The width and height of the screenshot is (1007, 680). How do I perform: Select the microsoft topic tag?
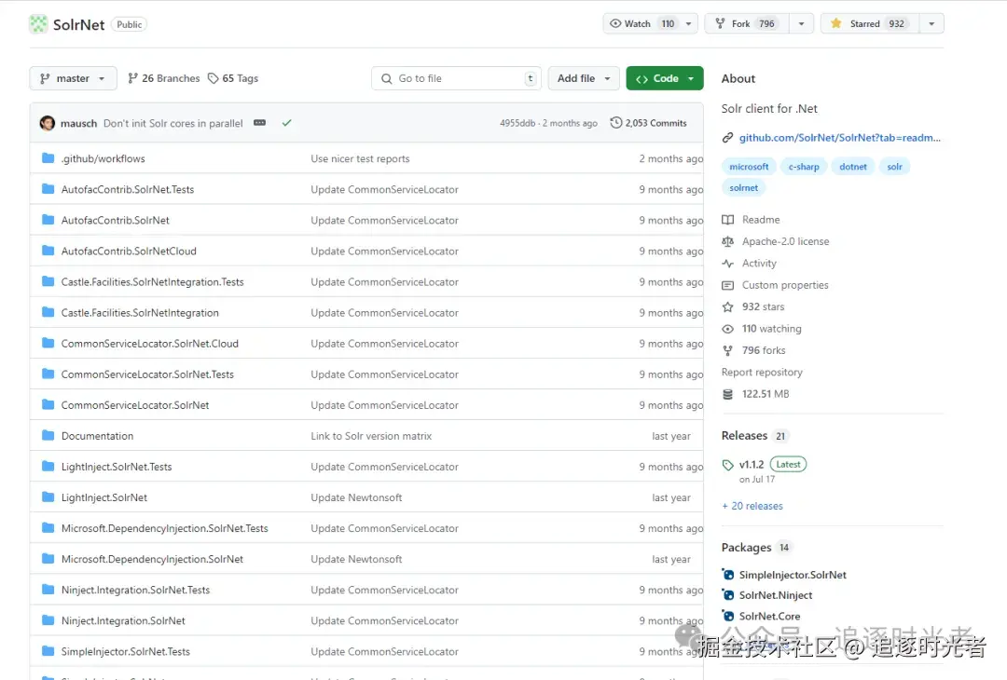tap(749, 166)
